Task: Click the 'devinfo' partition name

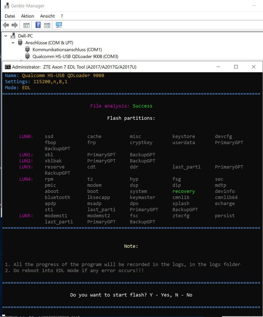Action: pos(225,191)
